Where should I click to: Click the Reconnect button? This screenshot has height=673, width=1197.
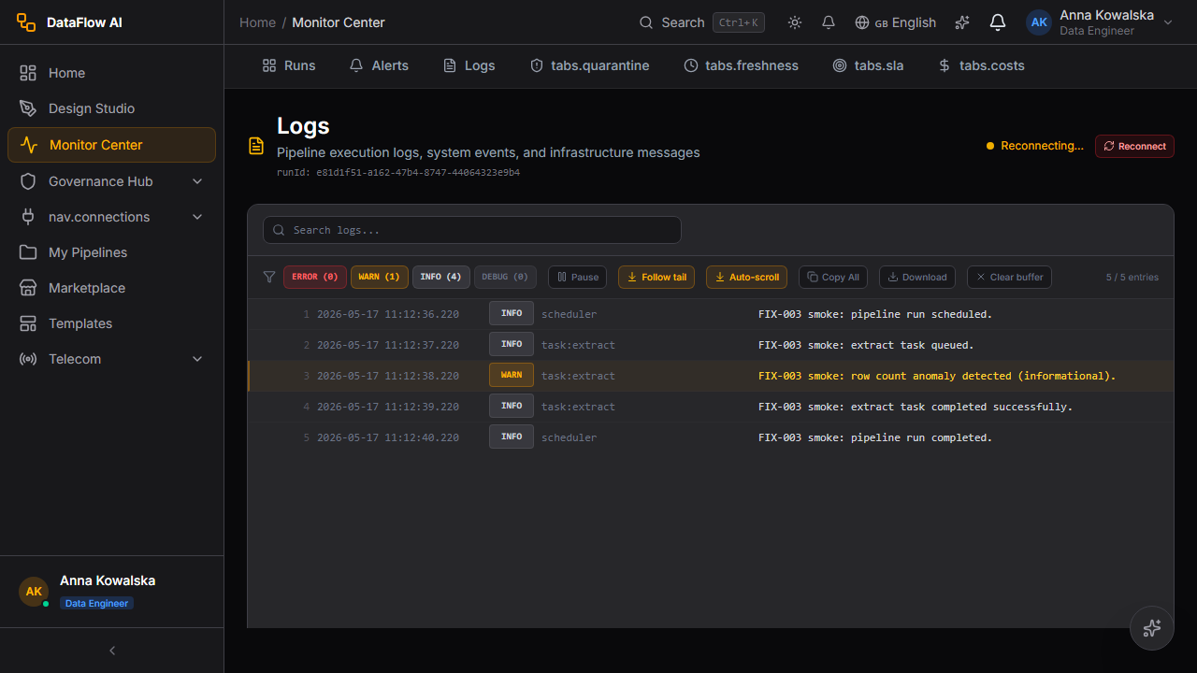[1134, 146]
